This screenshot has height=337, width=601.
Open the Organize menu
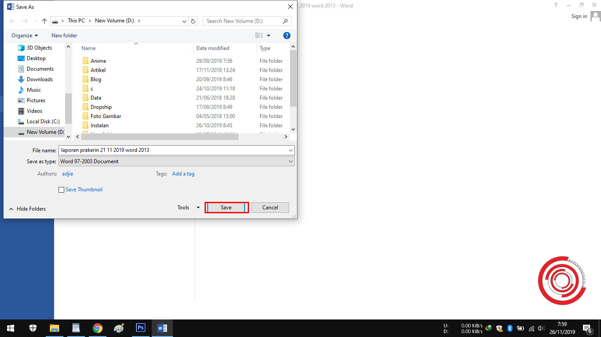[22, 36]
